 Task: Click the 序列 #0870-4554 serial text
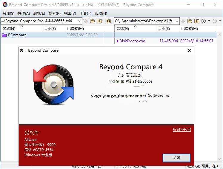click(39, 150)
